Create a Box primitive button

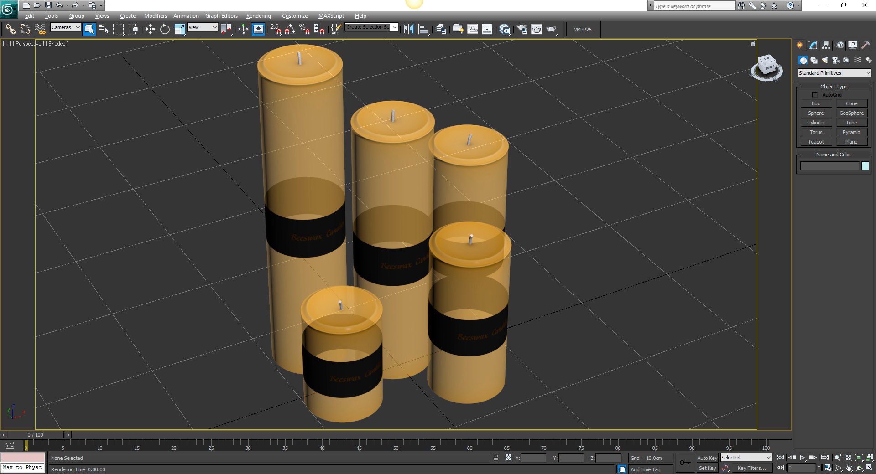coord(816,103)
